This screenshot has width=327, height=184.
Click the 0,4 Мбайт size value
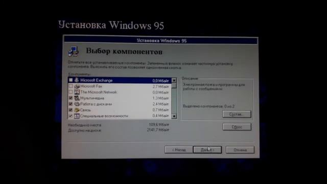tap(160, 116)
